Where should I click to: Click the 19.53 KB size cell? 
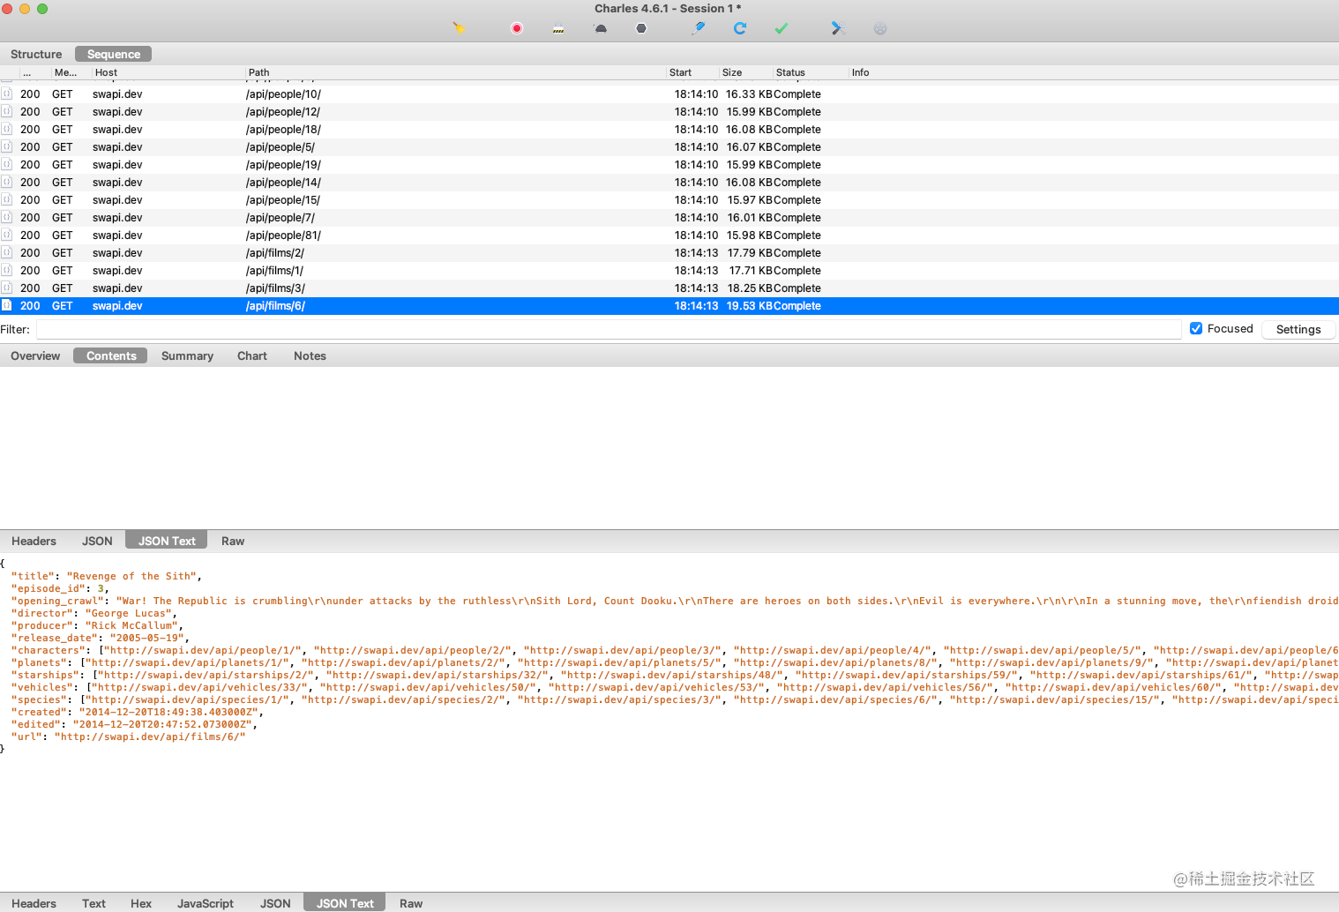(x=750, y=305)
